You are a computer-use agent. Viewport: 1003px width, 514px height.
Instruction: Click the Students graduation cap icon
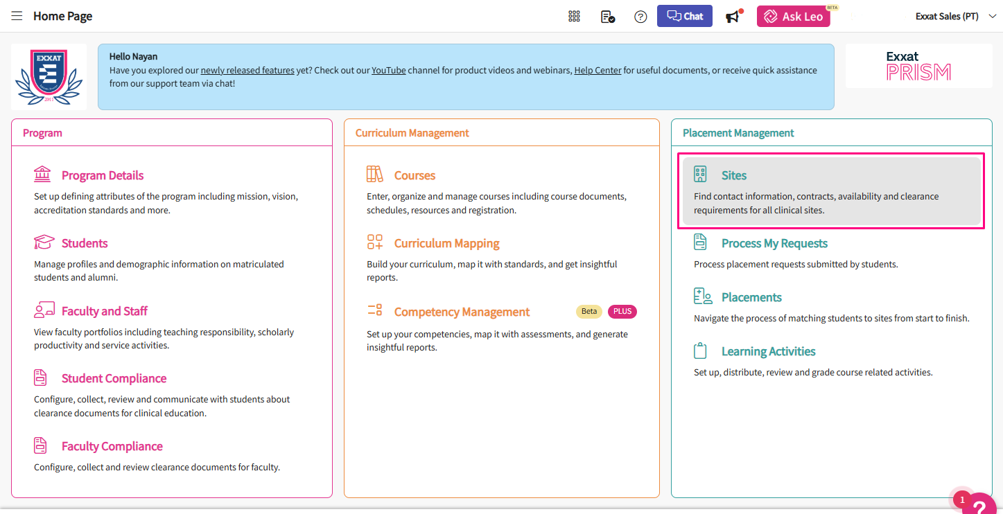[44, 242]
